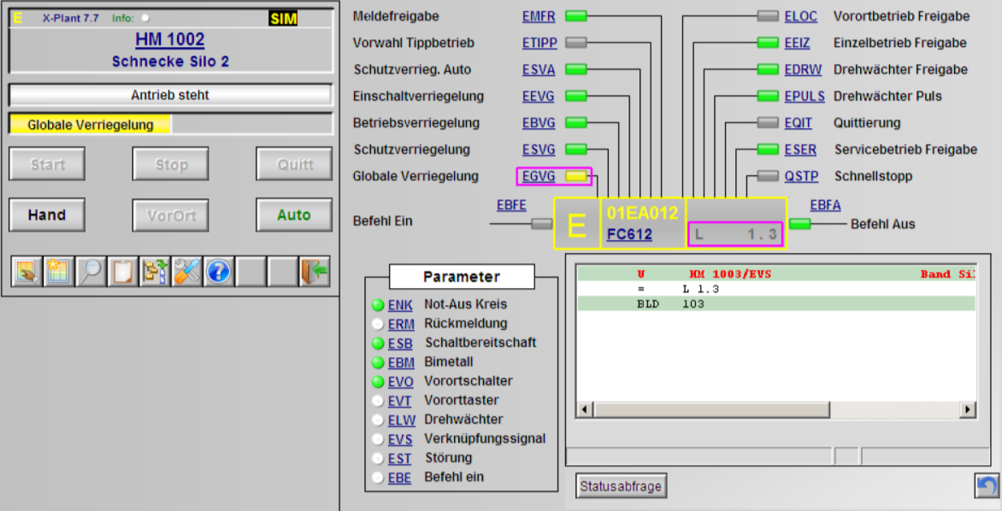Click the Stop button

pos(171,164)
